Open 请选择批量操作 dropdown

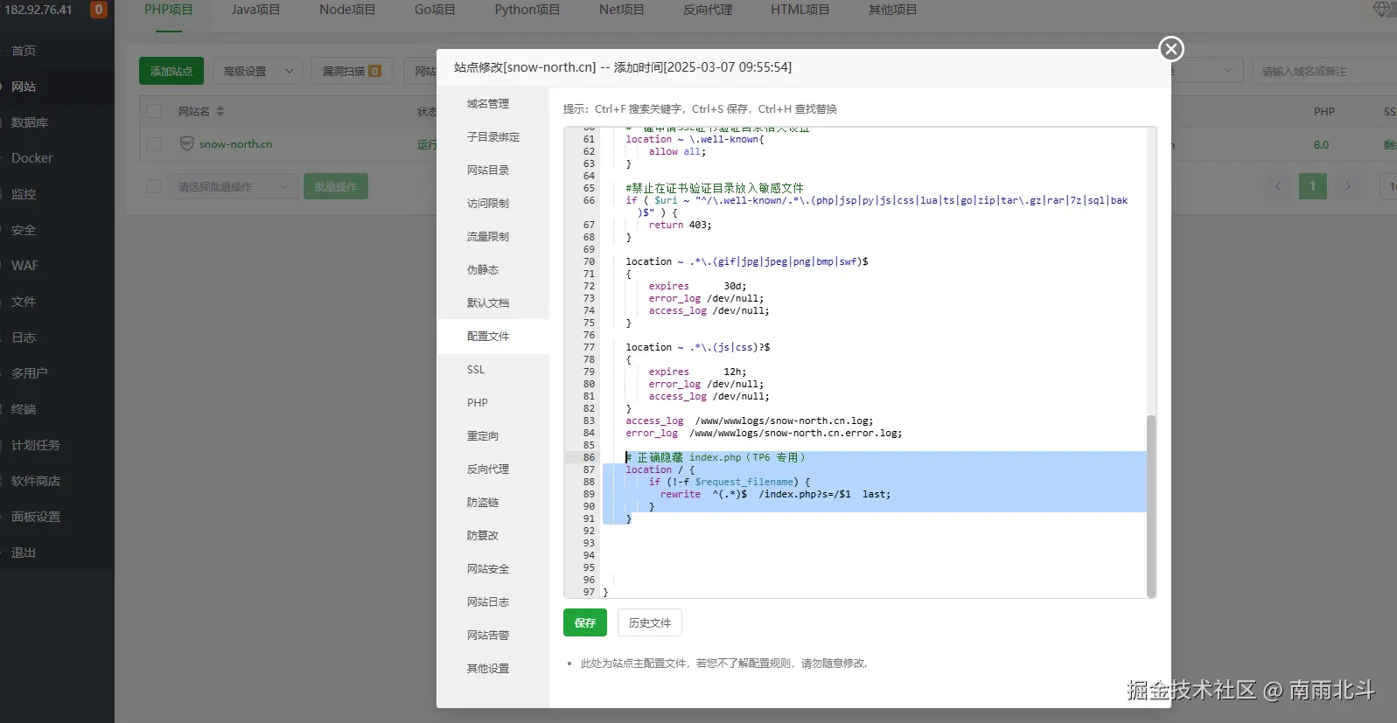[x=233, y=186]
